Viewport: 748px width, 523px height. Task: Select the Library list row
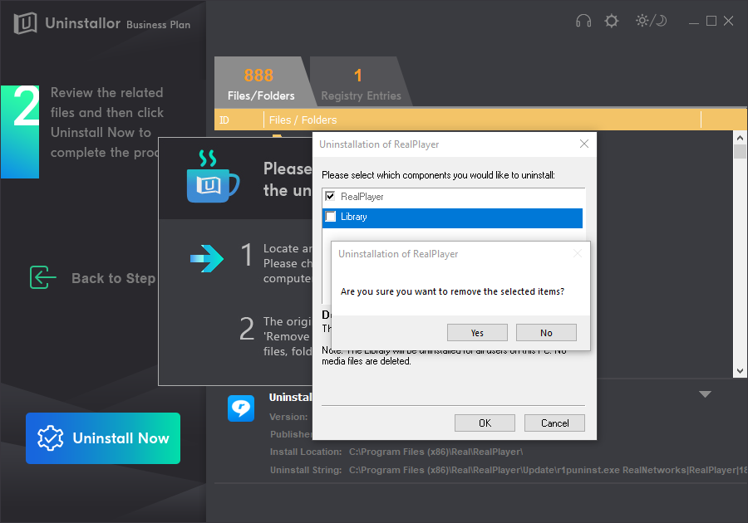pos(452,218)
